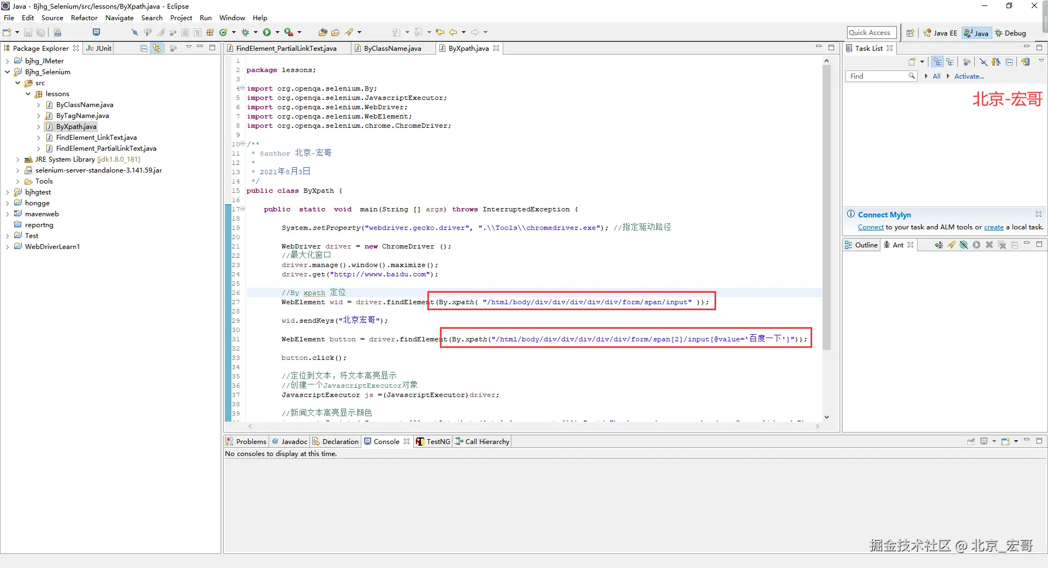Expand the Tools folder

(x=18, y=181)
